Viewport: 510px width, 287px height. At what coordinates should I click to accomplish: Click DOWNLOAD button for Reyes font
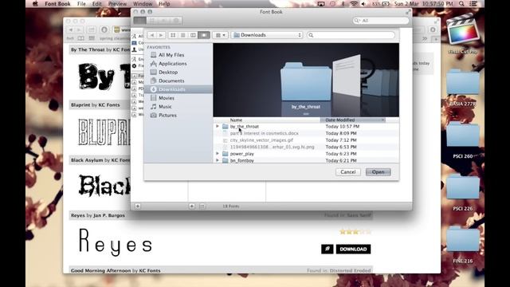(x=353, y=250)
